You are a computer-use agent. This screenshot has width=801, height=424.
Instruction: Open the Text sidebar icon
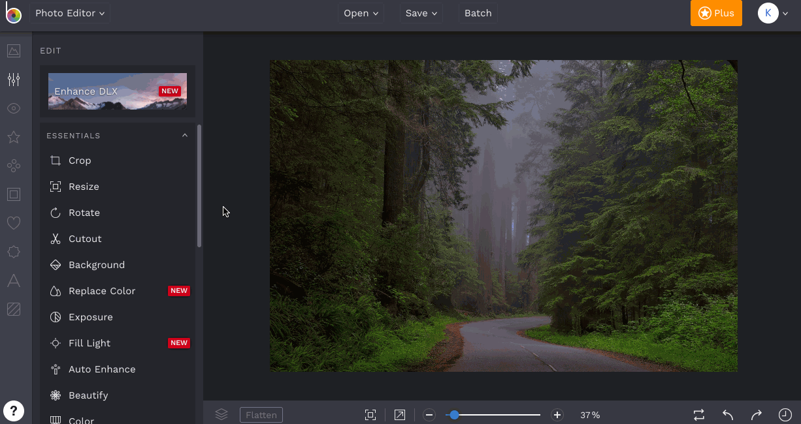point(14,280)
